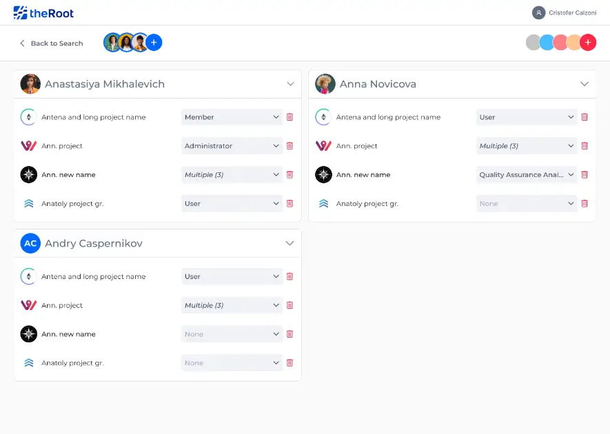Open Anastasiya's Administrator role dropdown
The width and height of the screenshot is (610, 434).
[232, 146]
